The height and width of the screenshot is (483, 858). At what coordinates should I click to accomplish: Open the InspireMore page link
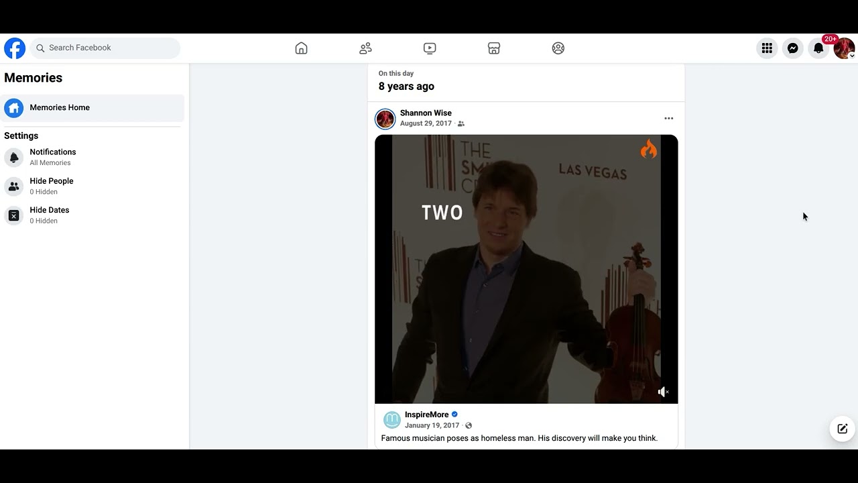coord(426,415)
